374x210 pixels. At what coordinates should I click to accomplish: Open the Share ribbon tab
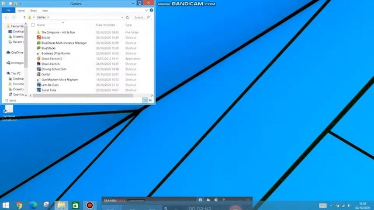33,10
